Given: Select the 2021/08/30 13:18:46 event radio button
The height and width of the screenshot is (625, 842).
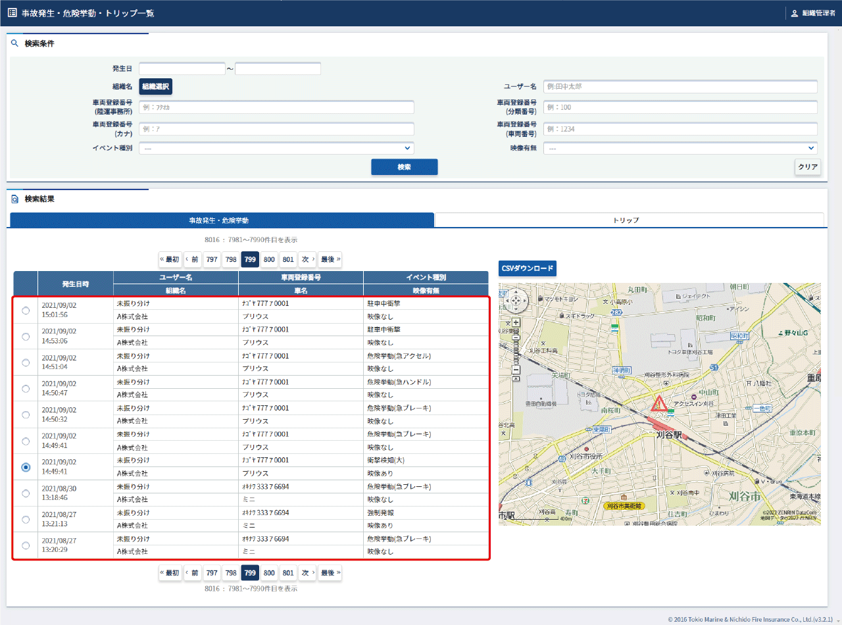Looking at the screenshot, I should pyautogui.click(x=26, y=493).
